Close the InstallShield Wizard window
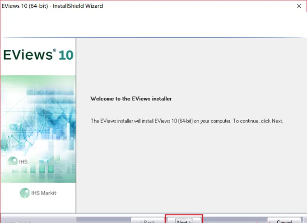307x223 pixels. [299, 6]
